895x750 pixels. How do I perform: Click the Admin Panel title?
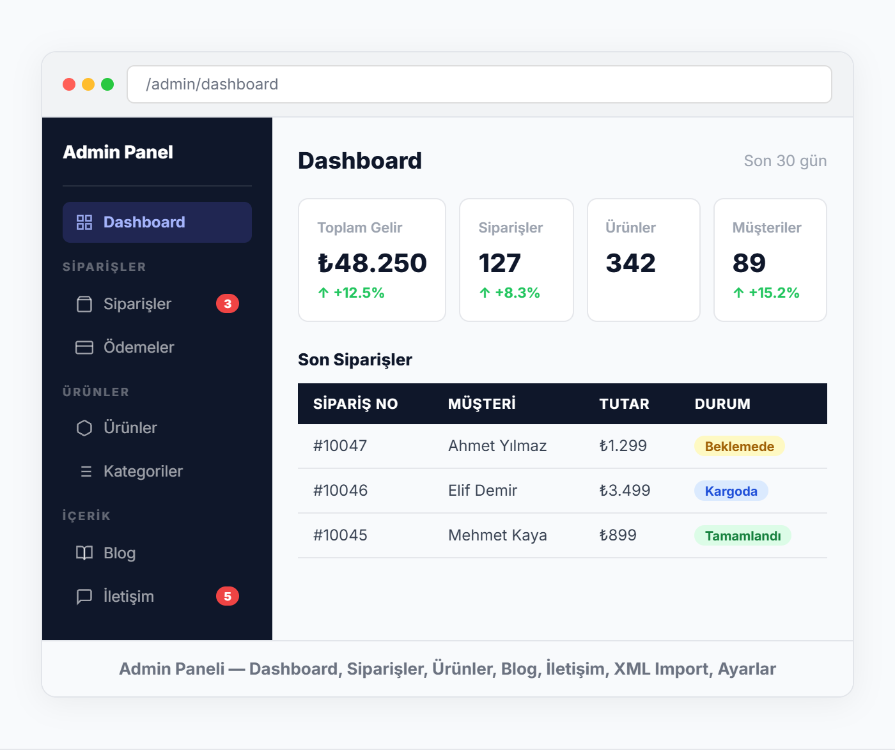118,152
